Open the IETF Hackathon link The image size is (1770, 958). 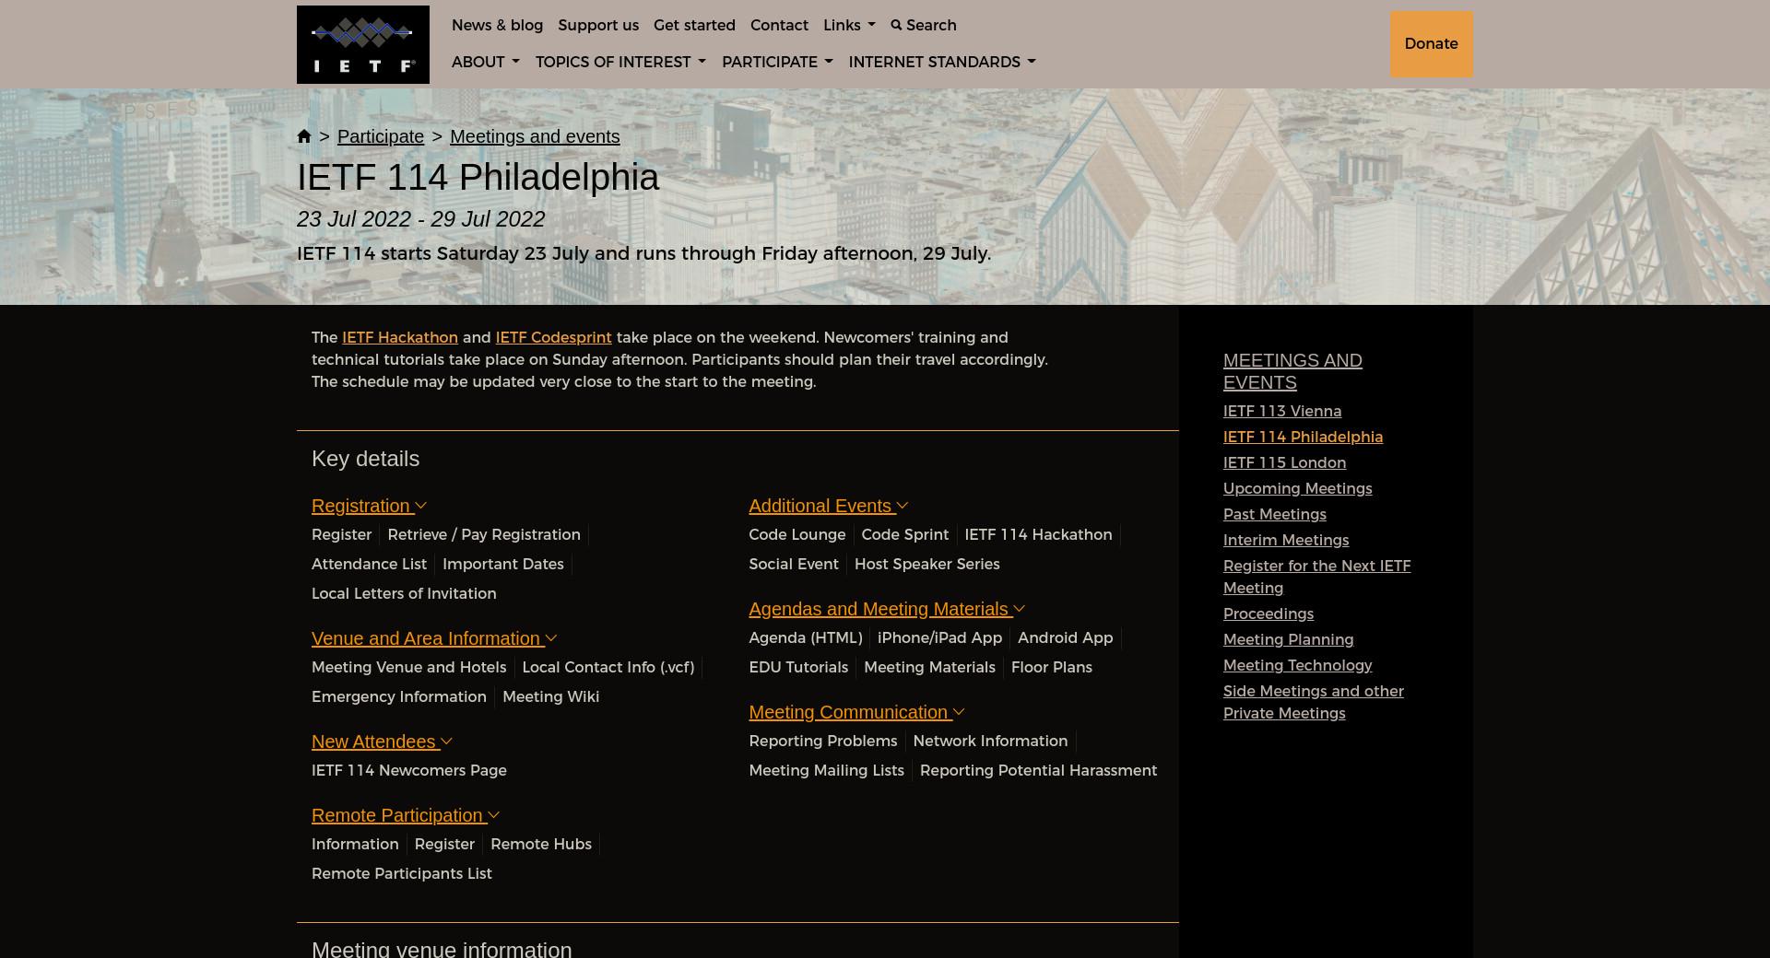coord(400,337)
